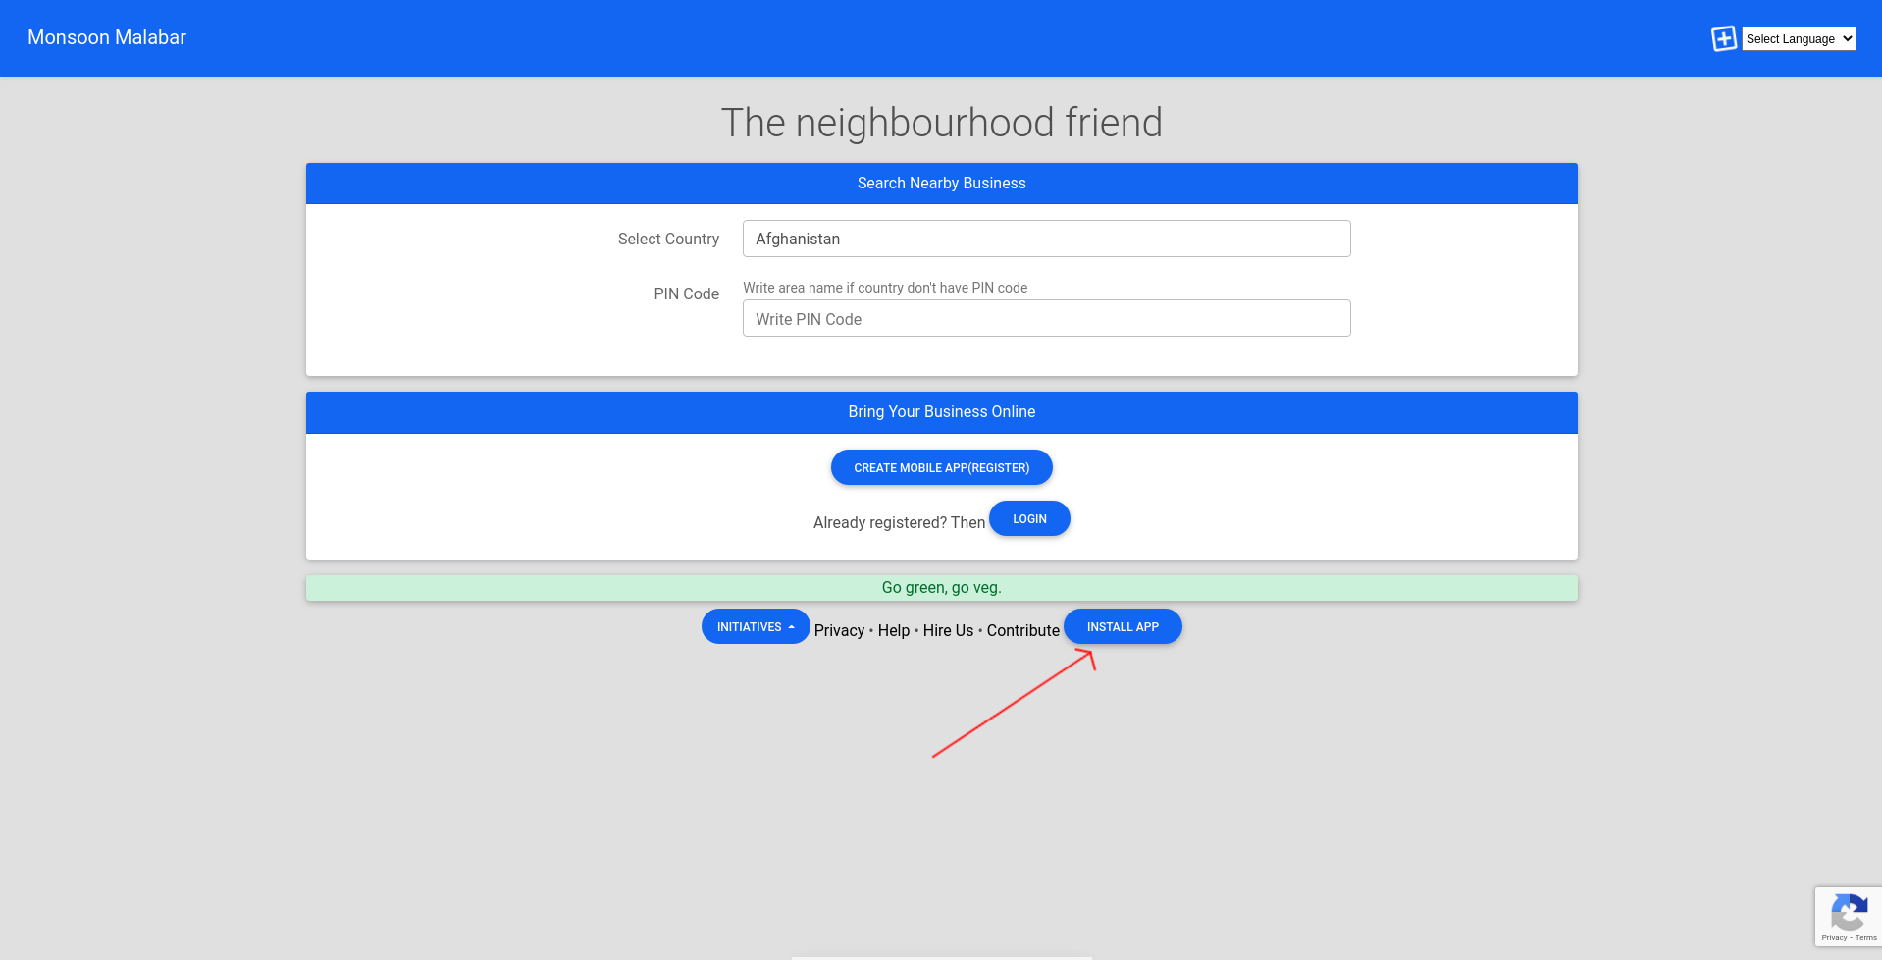Viewport: 1882px width, 960px height.
Task: Click the Write PIN Code input field
Action: pos(1046,318)
